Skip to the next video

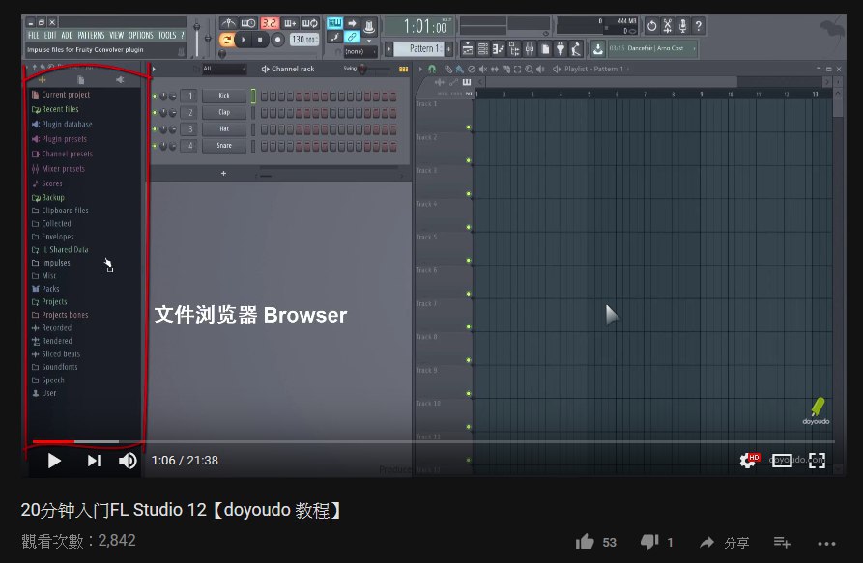pos(94,461)
